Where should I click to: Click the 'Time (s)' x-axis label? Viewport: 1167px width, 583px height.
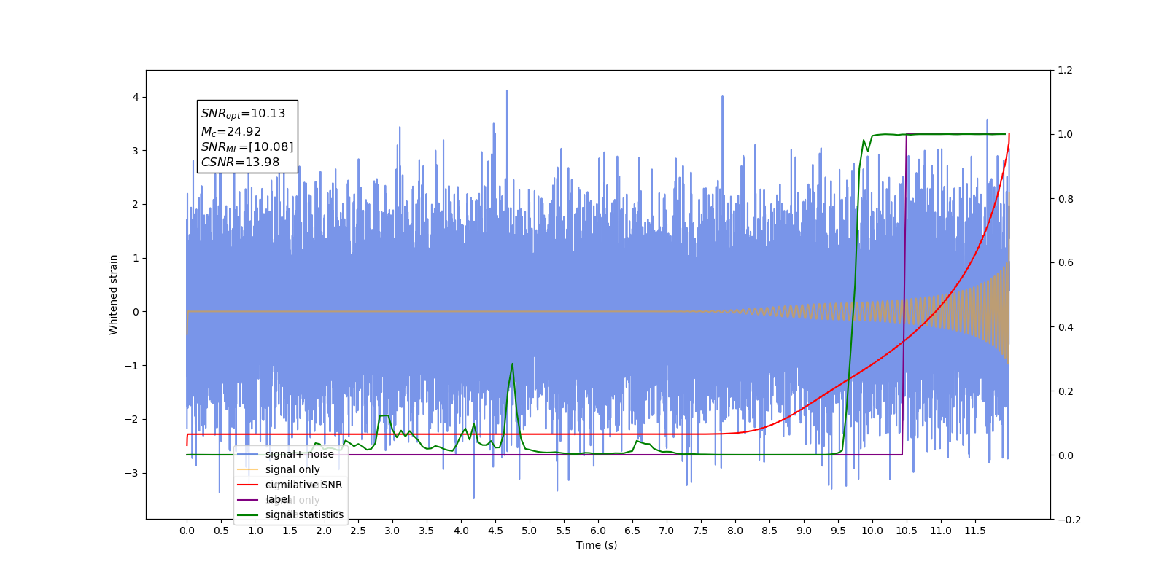coord(597,545)
